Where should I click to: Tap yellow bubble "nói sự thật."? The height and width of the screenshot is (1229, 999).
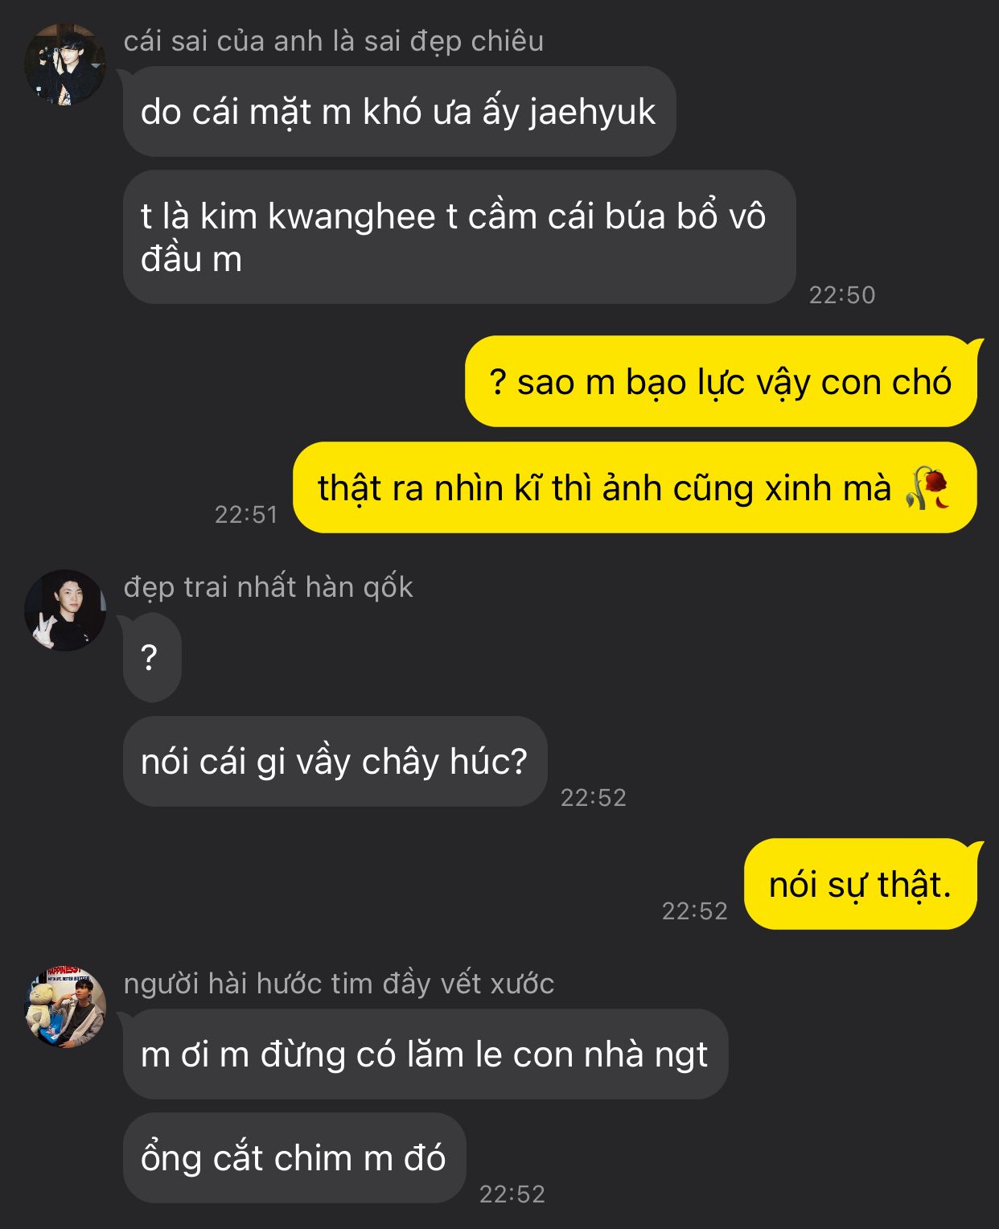(x=860, y=884)
